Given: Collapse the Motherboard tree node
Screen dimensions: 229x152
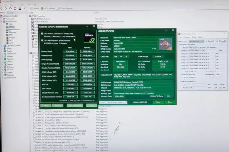Looking at the screenshot, I should click(1, 21).
